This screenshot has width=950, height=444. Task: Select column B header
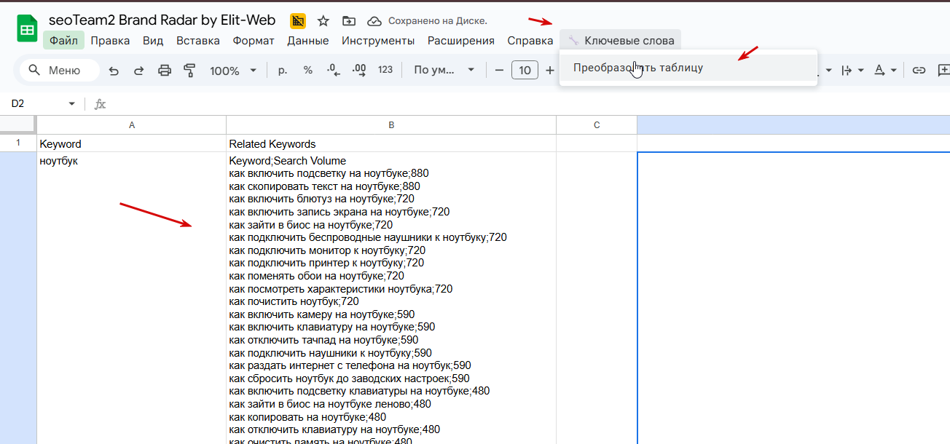[x=391, y=125]
